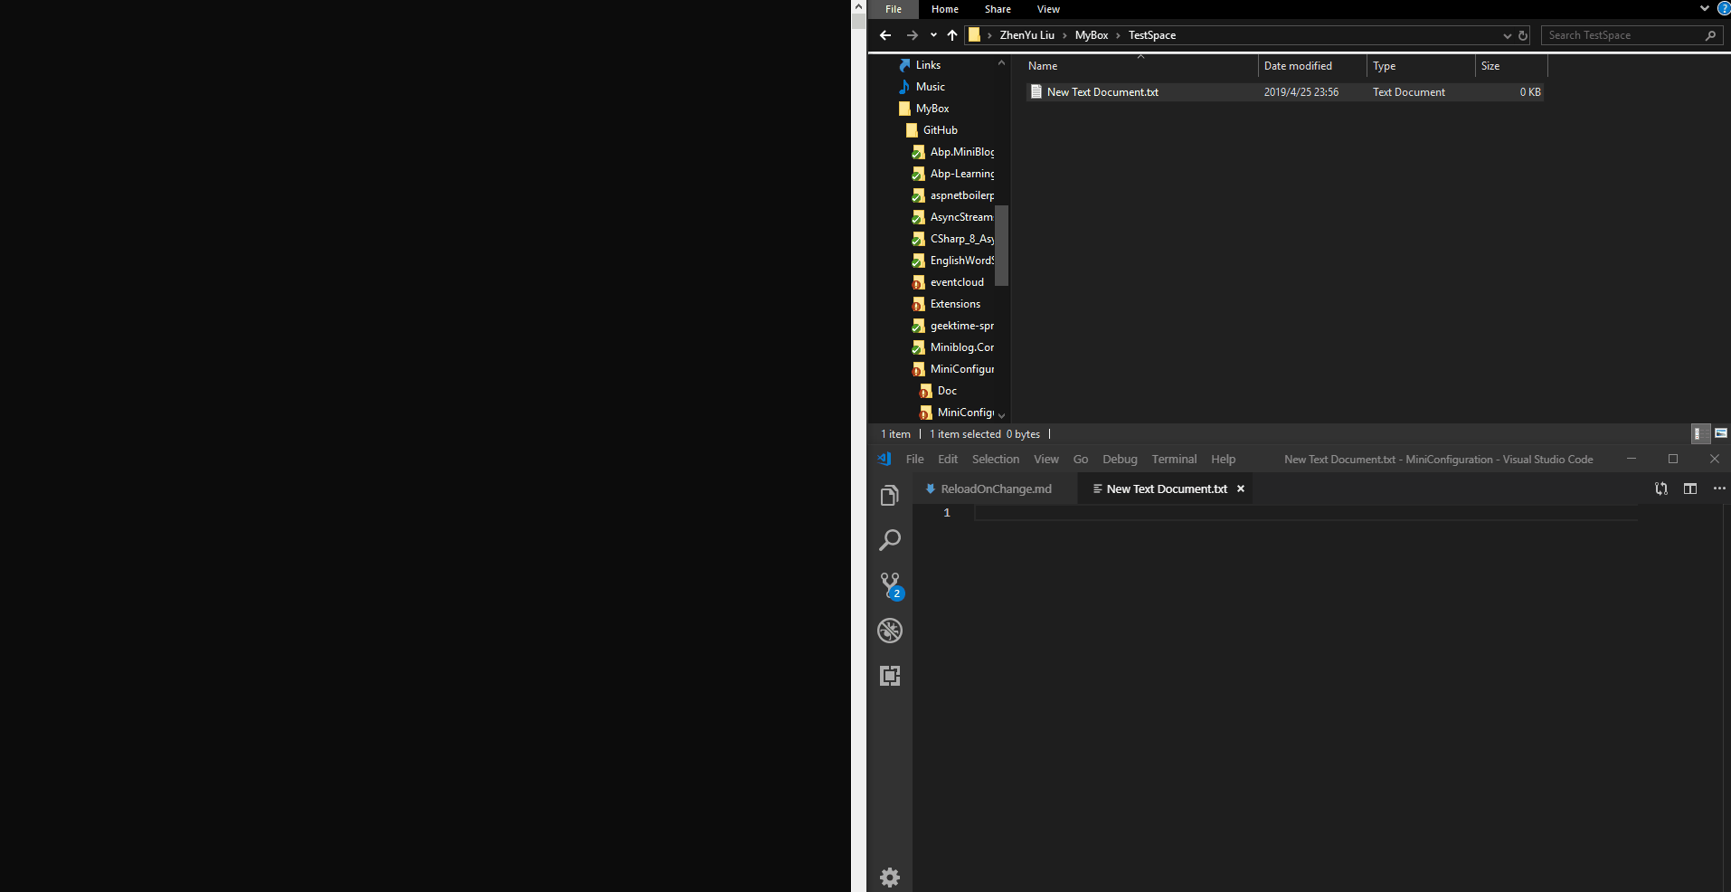
Task: Select Music in navigation tree
Action: tap(930, 87)
